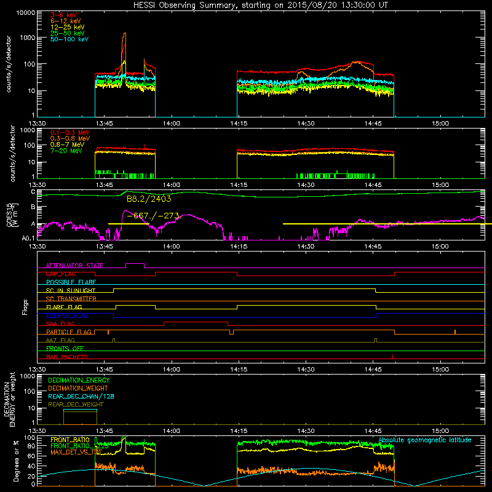This screenshot has width=492, height=492.
Task: Select the FRONTS_OFF flag label
Action: click(x=65, y=348)
